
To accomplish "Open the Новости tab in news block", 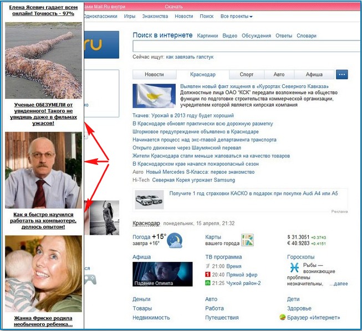I will pos(154,74).
